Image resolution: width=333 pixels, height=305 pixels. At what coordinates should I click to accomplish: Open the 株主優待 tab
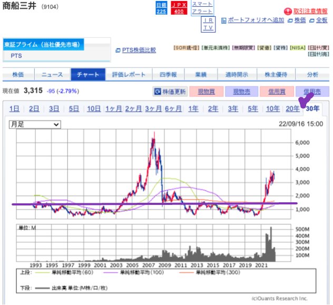[276, 74]
